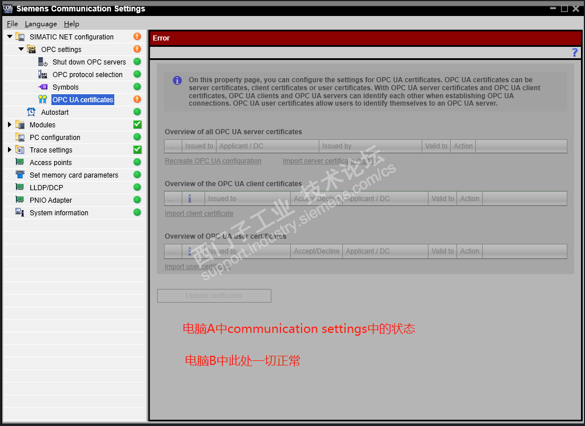Click orange warning status beside OPC UA certificates
This screenshot has width=585, height=426.
137,99
